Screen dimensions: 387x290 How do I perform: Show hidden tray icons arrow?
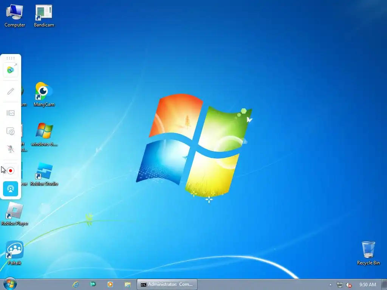(x=330, y=285)
